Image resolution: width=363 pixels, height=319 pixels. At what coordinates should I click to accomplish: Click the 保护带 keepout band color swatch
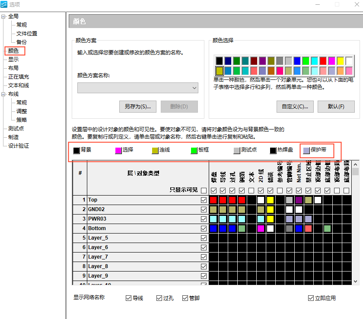pos(306,150)
